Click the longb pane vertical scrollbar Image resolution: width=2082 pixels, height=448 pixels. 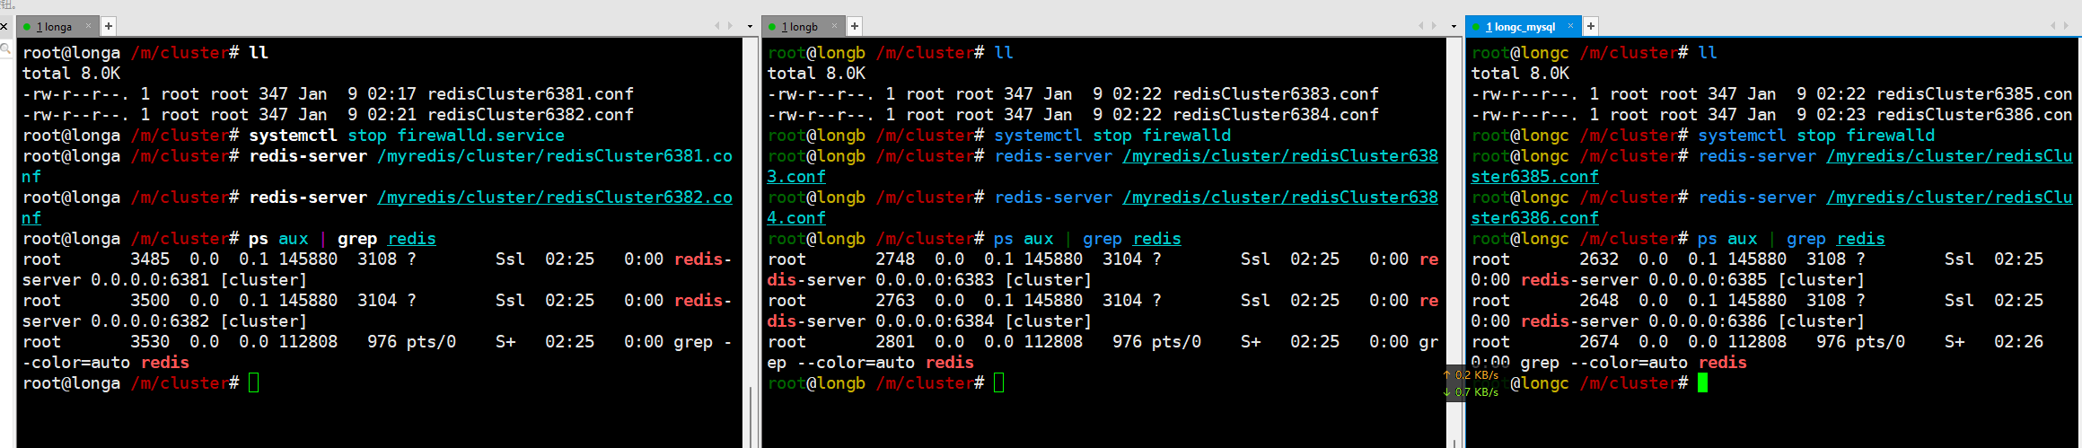coord(1454,242)
